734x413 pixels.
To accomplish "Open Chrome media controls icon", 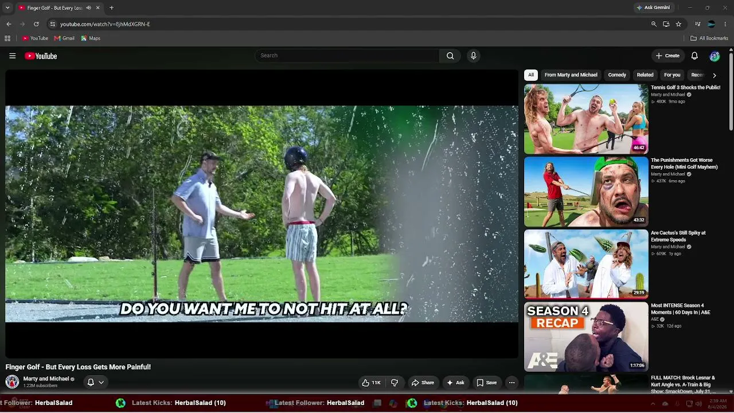I will (x=697, y=24).
